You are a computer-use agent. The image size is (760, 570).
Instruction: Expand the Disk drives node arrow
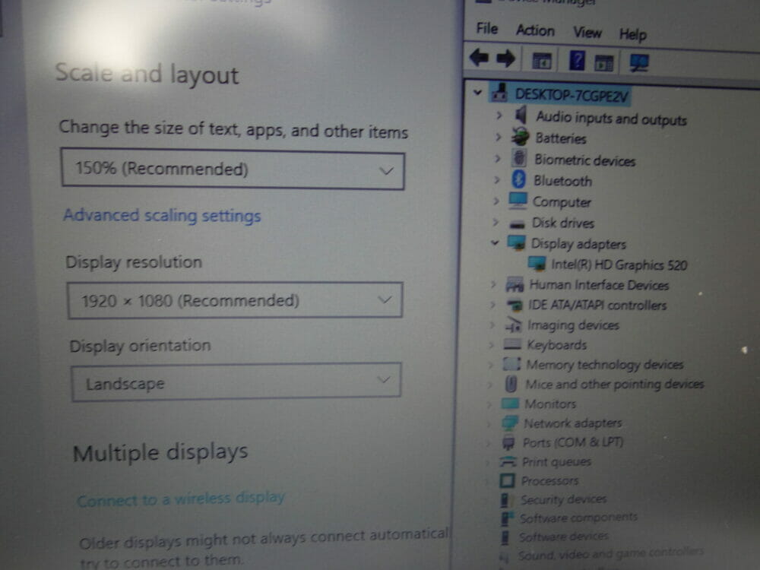tap(496, 222)
